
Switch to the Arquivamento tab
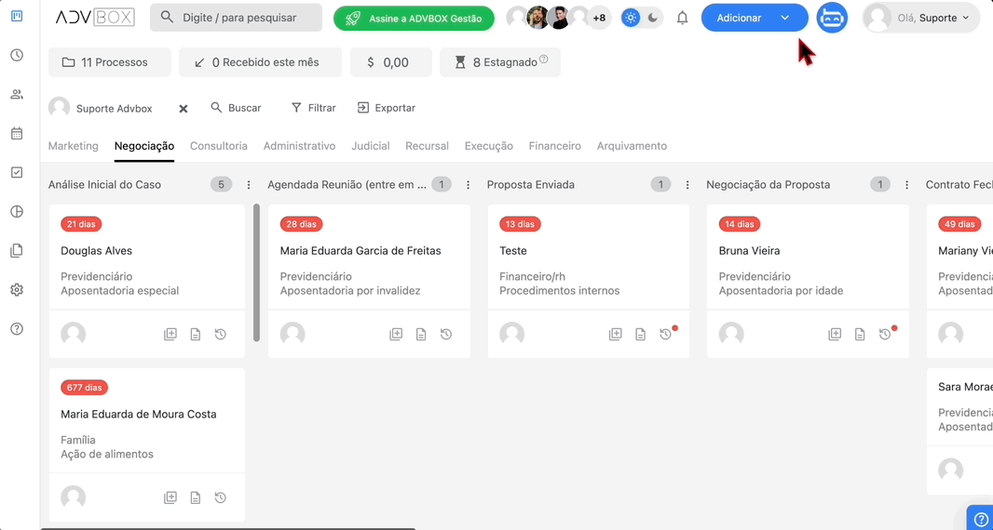(632, 146)
